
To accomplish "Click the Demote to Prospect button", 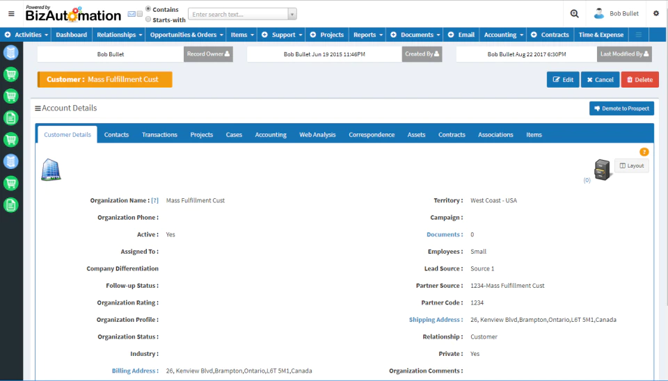I will tap(621, 108).
